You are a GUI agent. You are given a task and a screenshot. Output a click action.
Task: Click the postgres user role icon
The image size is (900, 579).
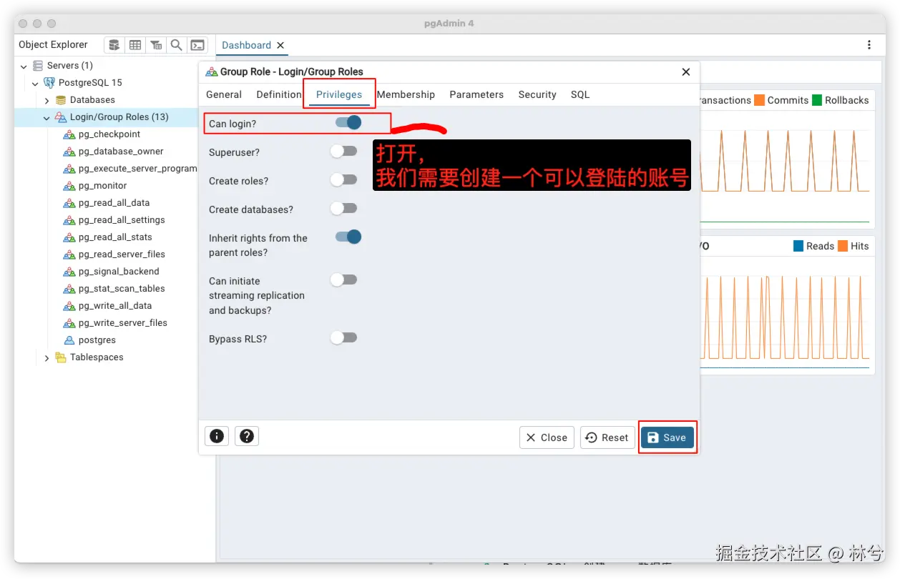69,340
